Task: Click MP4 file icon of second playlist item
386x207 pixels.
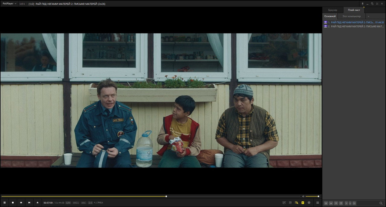Action: (x=325, y=26)
